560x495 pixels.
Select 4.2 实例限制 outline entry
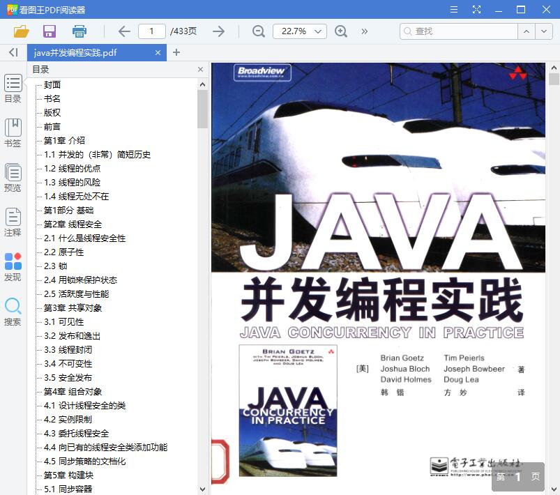click(68, 419)
